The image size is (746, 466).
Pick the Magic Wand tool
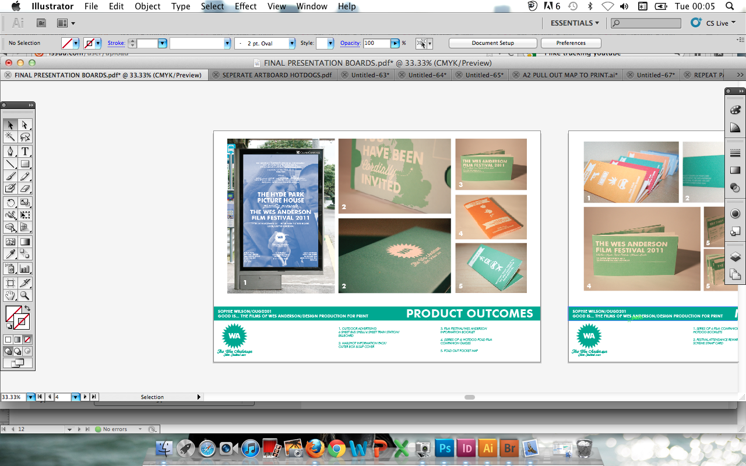pyautogui.click(x=10, y=137)
